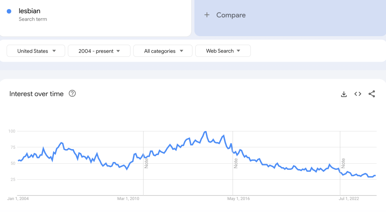Share the Interest over time chart
The height and width of the screenshot is (212, 386).
click(x=372, y=94)
